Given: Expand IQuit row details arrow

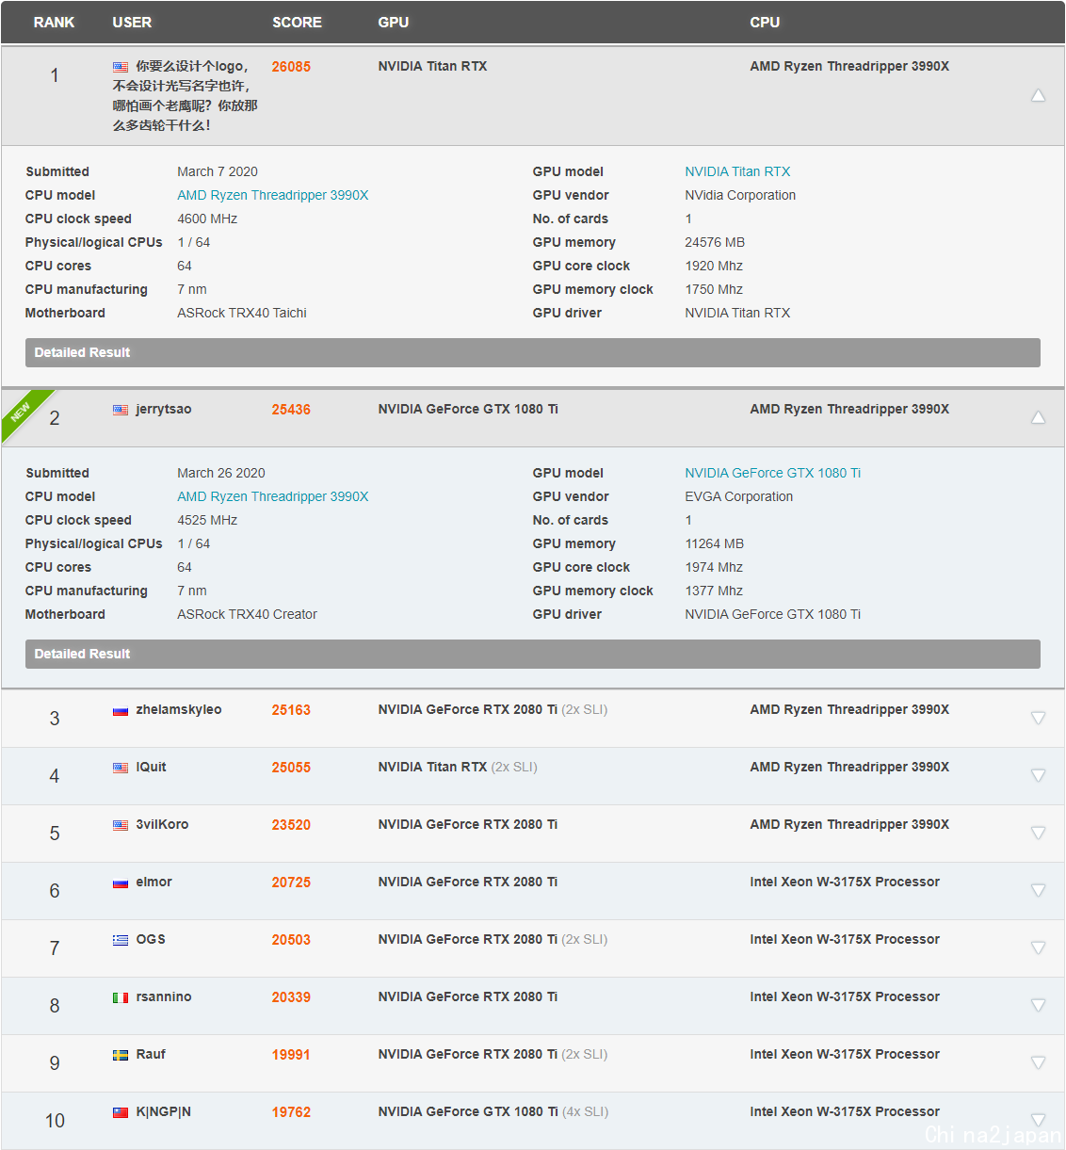Looking at the screenshot, I should tap(1038, 775).
